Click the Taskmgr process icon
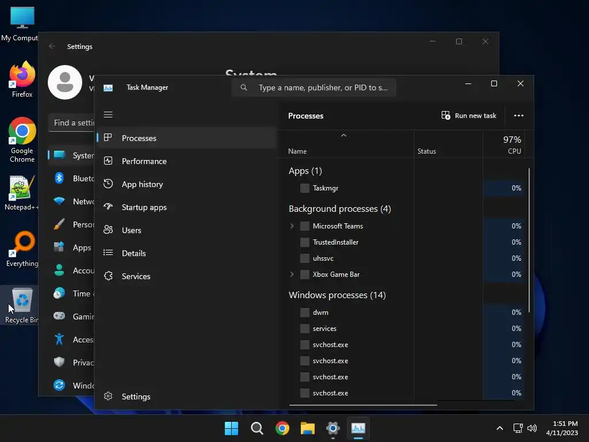This screenshot has height=442, width=589. point(305,188)
